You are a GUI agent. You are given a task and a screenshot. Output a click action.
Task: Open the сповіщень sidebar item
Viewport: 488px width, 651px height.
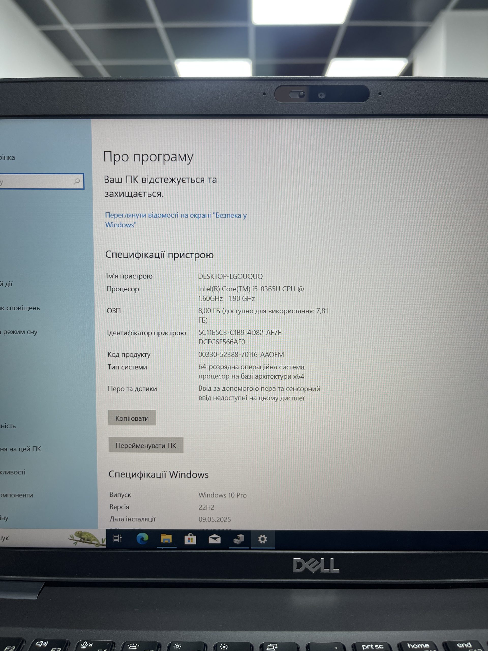click(x=20, y=308)
